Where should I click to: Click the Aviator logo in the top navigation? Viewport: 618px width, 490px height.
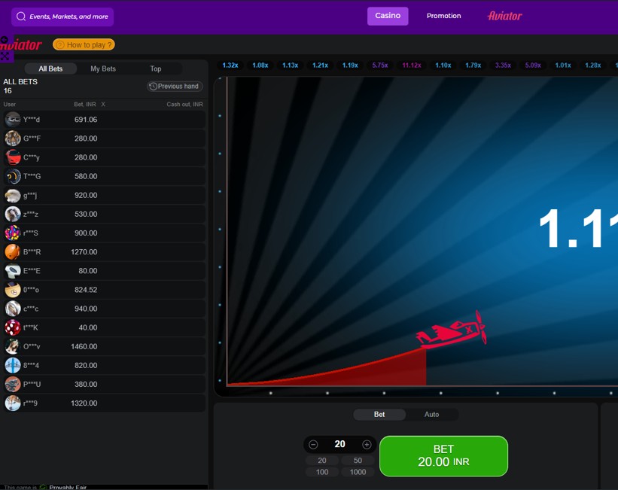(x=504, y=16)
